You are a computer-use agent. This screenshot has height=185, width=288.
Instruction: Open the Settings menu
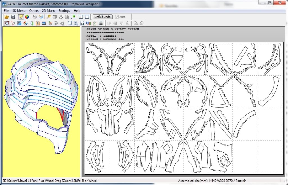pyautogui.click(x=64, y=11)
